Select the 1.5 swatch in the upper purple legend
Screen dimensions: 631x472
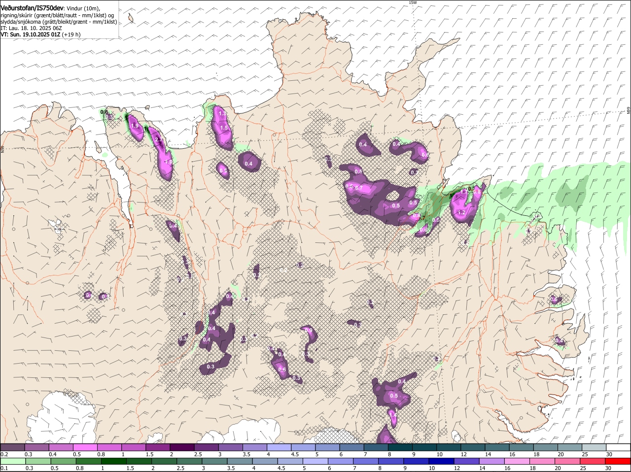point(158,447)
